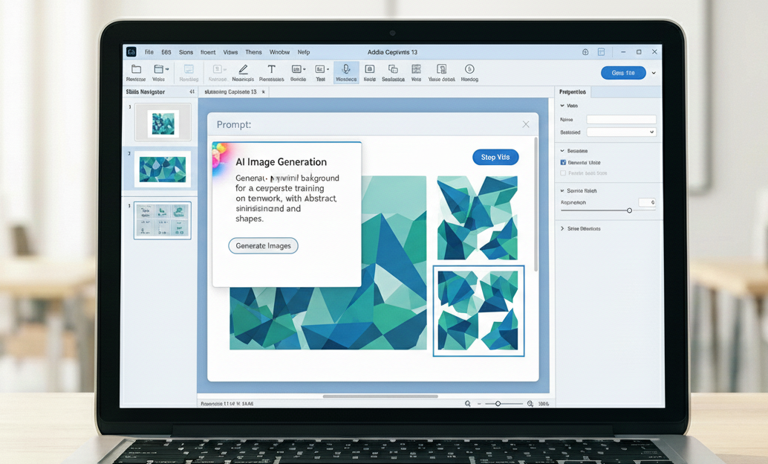Open the Window menu
768x464 pixels.
[279, 52]
